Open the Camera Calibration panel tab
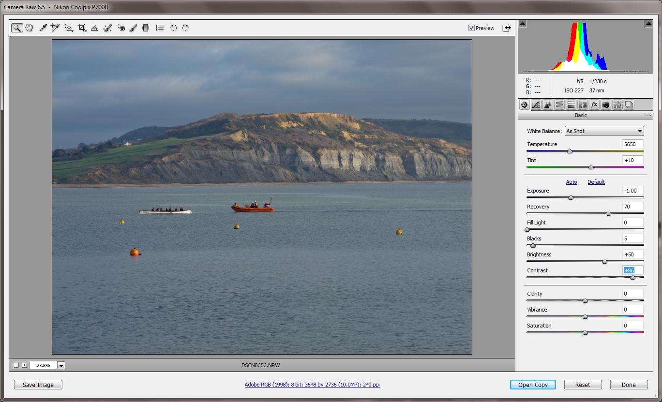 (x=606, y=104)
